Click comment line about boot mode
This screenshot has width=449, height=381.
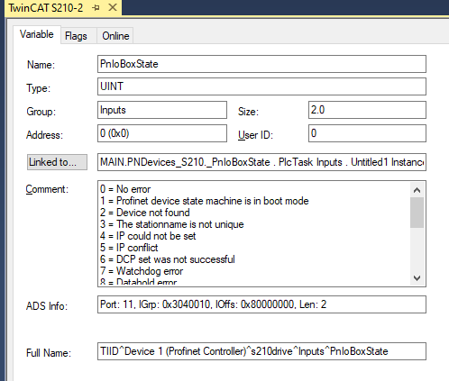coord(205,201)
